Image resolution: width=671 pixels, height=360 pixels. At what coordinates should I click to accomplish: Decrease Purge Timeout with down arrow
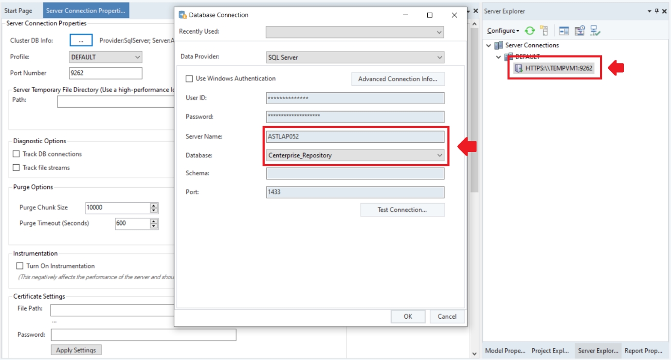tap(154, 227)
